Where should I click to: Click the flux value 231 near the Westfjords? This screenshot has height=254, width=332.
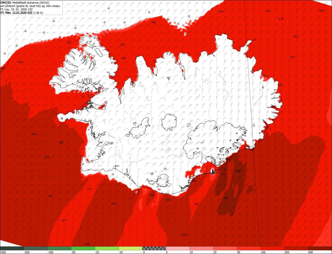69,43
